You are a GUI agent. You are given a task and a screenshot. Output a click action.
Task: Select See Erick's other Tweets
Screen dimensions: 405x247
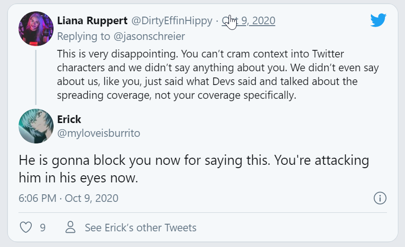point(140,228)
